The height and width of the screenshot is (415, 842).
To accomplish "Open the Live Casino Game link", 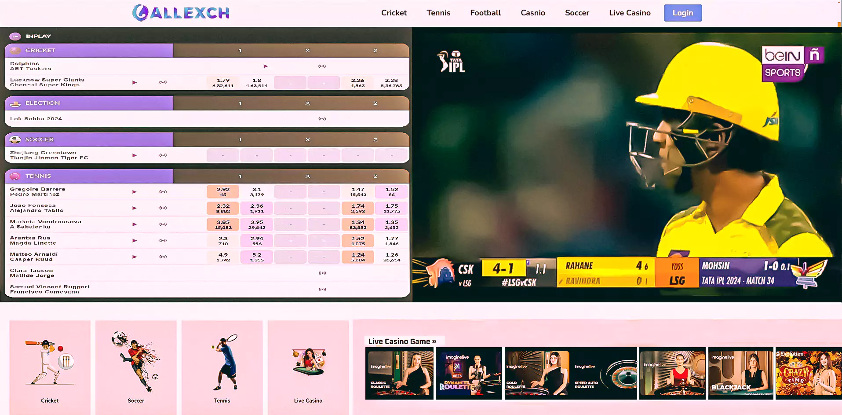I will click(x=402, y=342).
